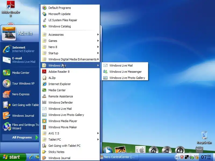
Task: Expand the AVG 7.5 folder
Action: [x=70, y=133]
